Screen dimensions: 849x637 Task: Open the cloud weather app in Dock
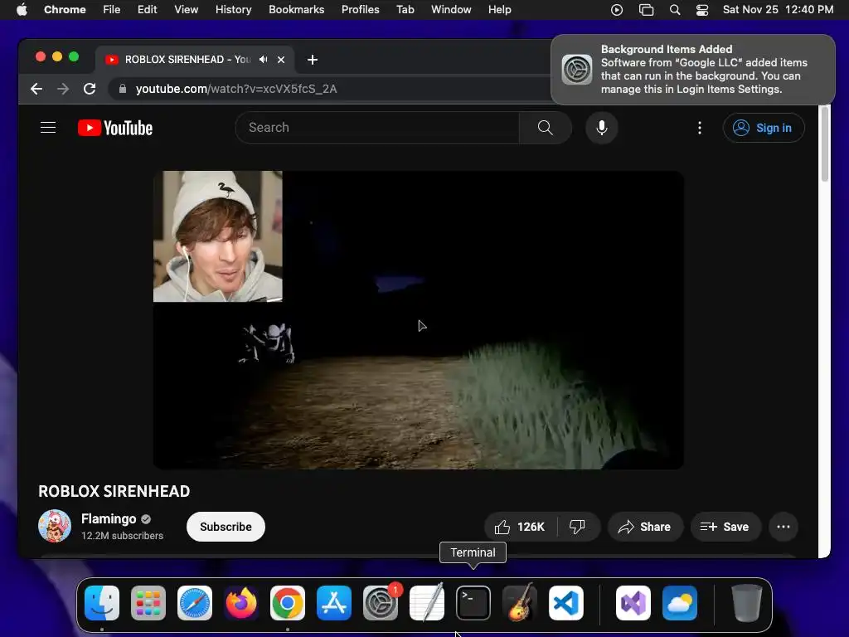click(x=680, y=603)
